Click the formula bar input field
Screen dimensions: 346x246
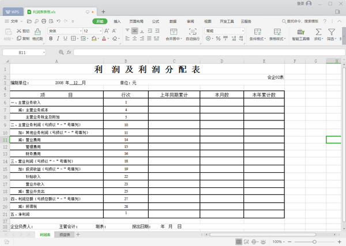[x=202, y=52]
